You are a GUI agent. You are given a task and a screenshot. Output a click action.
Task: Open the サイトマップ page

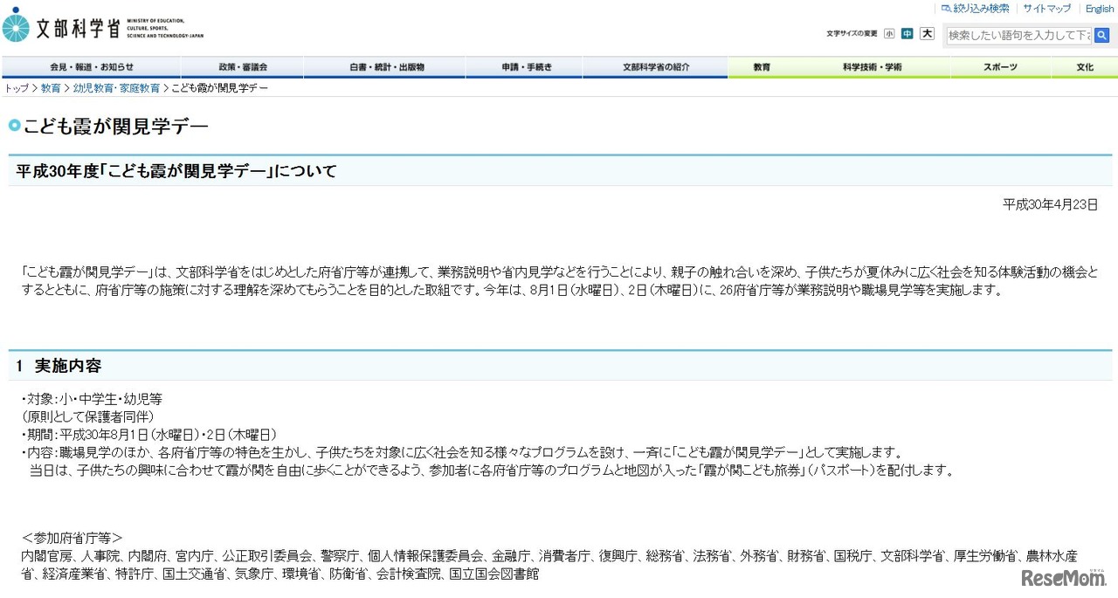(1046, 9)
